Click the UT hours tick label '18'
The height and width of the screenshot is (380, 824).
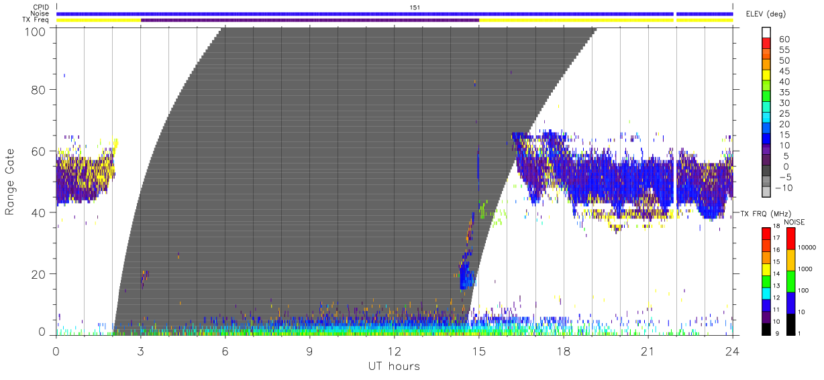pos(563,351)
